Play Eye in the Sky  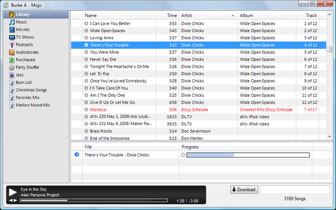click(x=13, y=192)
